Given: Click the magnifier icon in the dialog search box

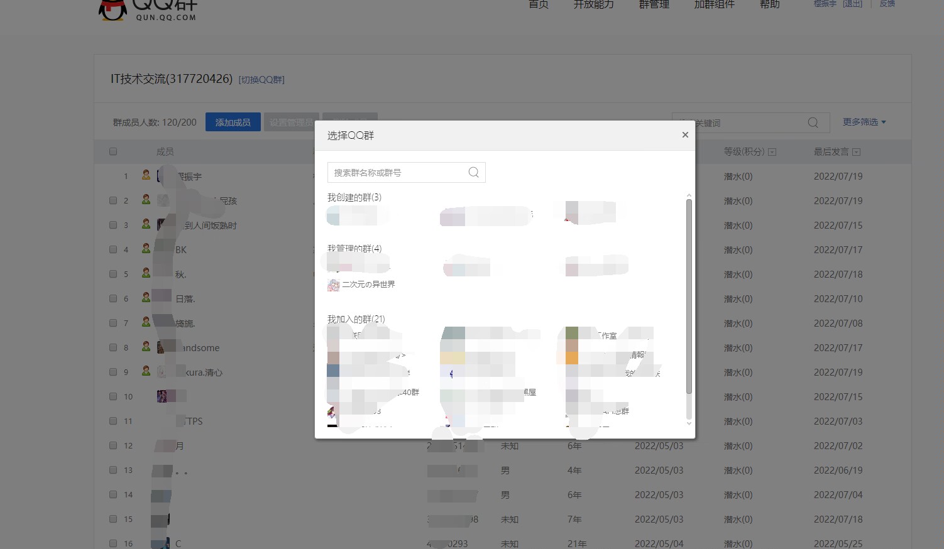Looking at the screenshot, I should click(473, 171).
